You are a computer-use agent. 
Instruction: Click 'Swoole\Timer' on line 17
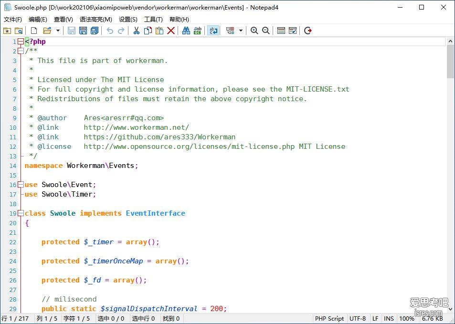pyautogui.click(x=67, y=194)
